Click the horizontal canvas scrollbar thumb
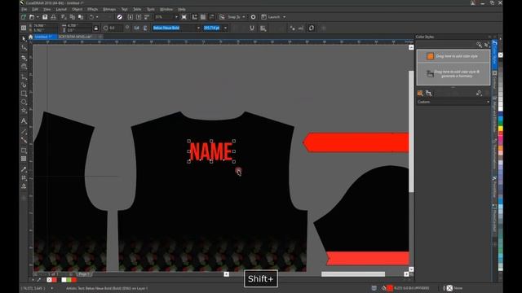This screenshot has height=293, width=522. click(x=353, y=274)
